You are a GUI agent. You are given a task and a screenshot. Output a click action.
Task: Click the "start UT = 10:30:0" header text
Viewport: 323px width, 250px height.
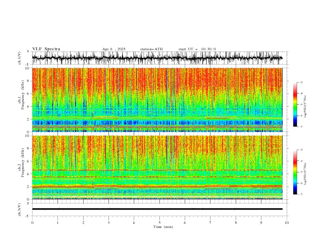197,49
